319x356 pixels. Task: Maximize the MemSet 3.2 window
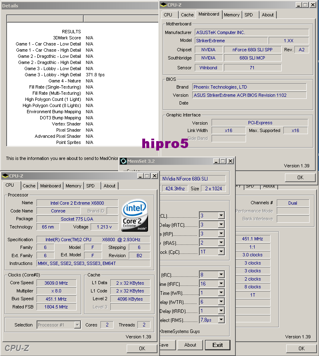point(223,161)
